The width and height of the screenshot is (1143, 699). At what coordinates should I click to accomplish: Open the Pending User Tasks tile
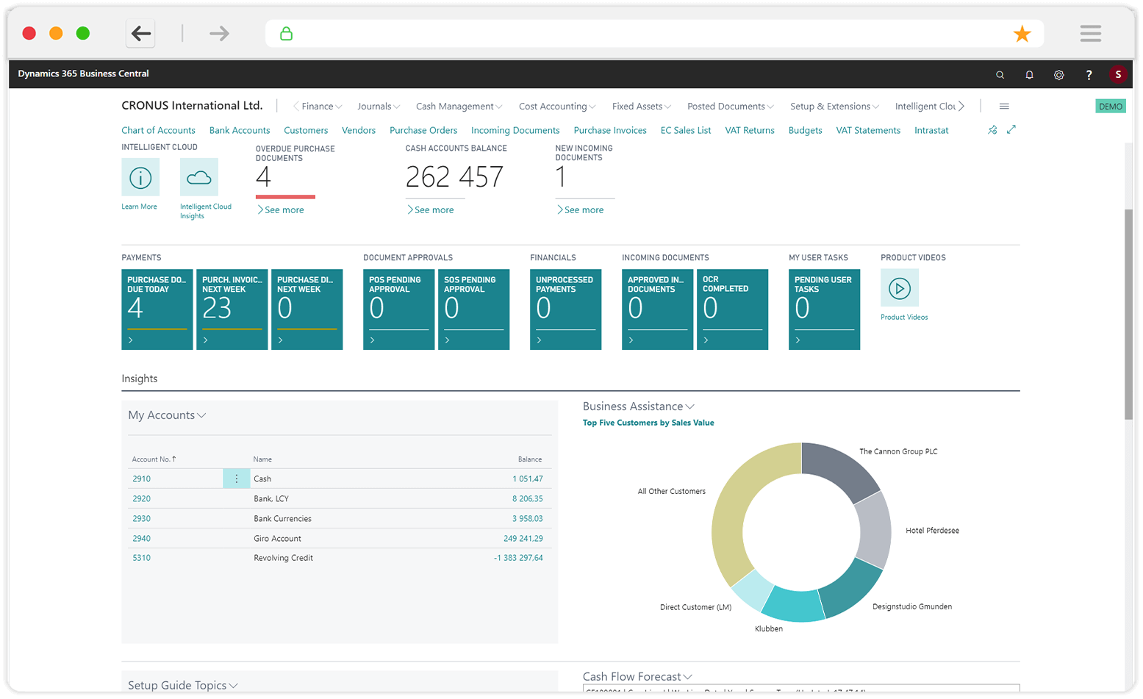pyautogui.click(x=825, y=309)
